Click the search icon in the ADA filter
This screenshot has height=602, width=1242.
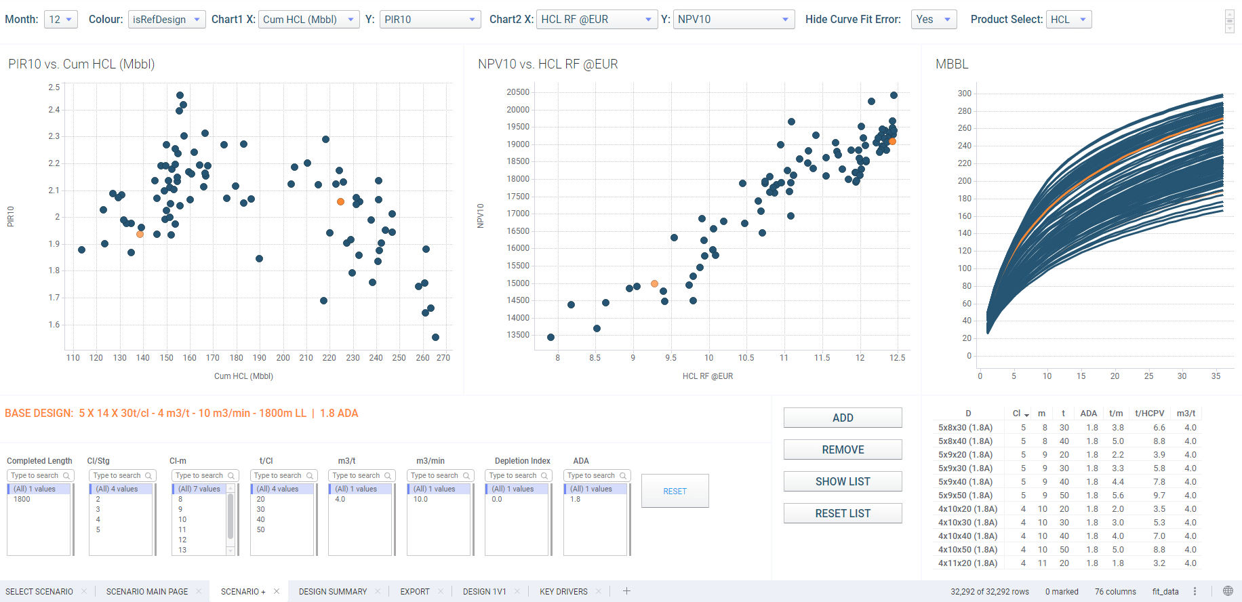(x=623, y=476)
